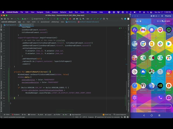Open the Tools menu

(82, 12)
